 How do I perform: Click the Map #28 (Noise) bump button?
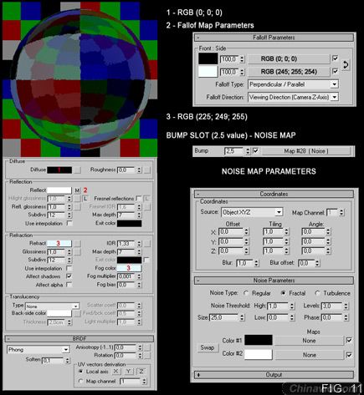[x=306, y=151]
